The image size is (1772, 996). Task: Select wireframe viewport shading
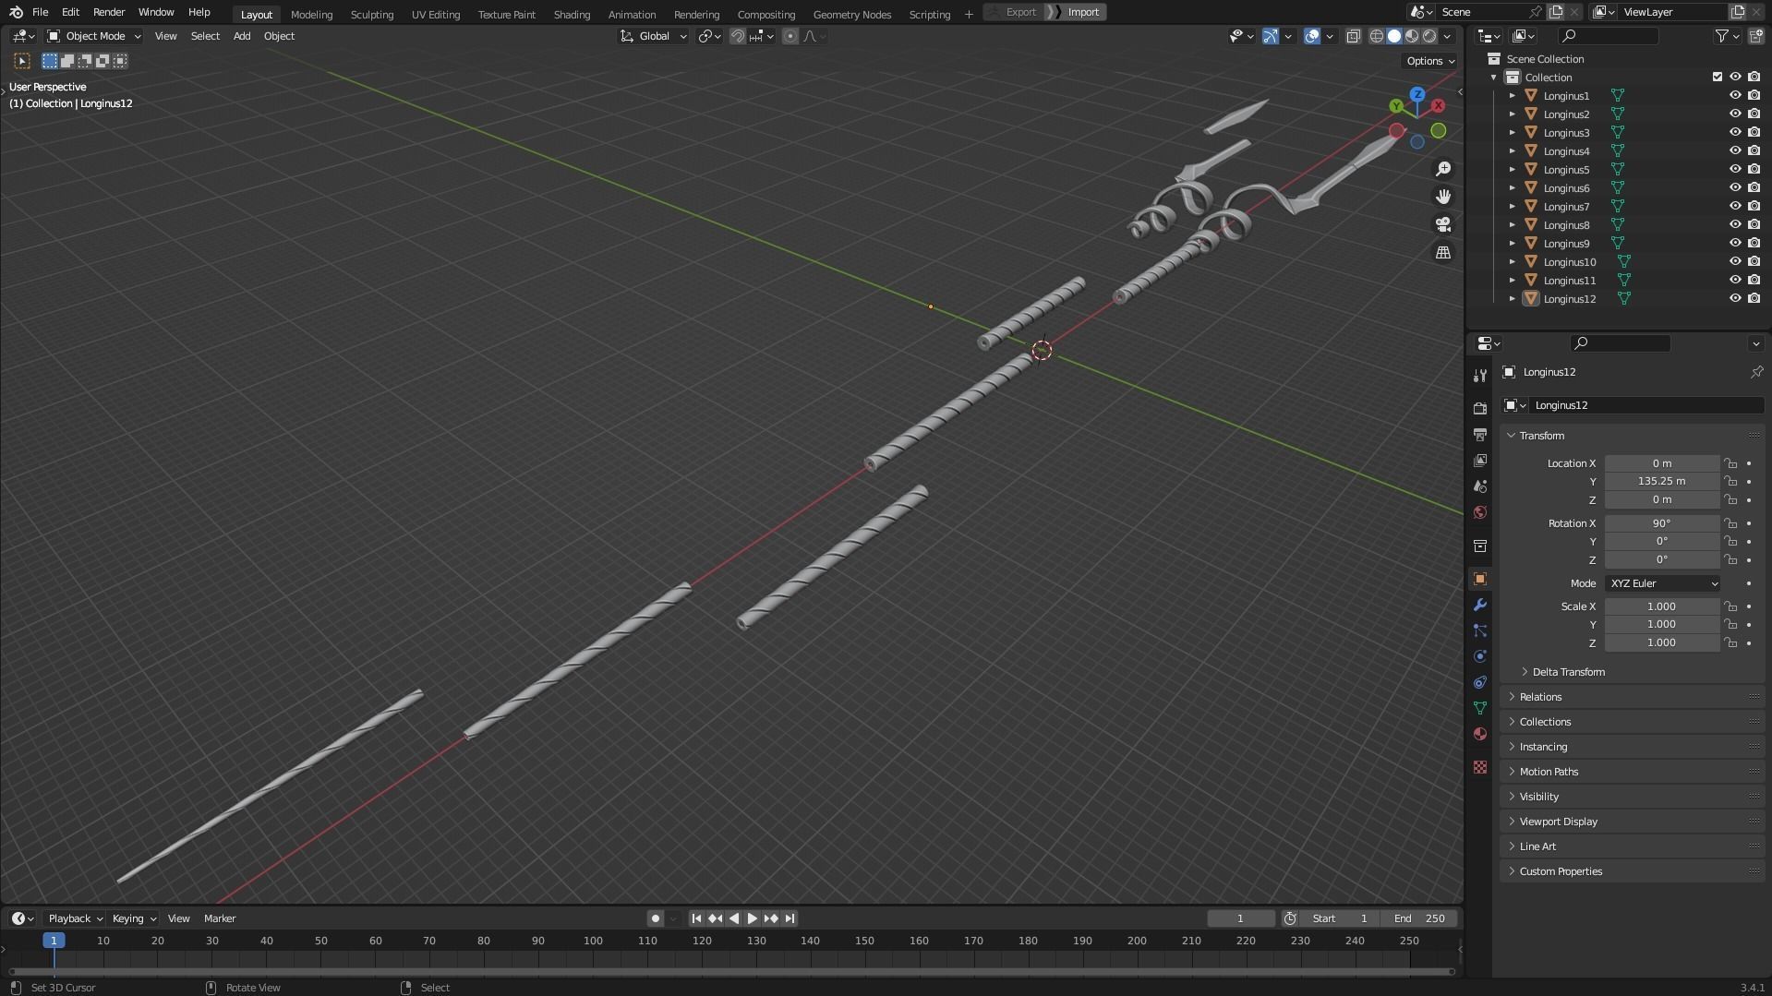1377,36
